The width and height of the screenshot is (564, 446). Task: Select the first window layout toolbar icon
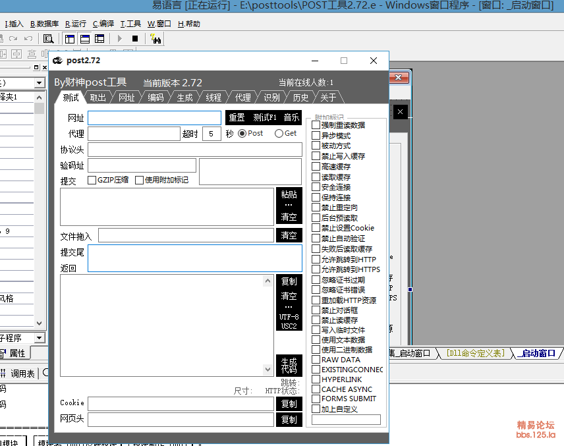click(70, 39)
